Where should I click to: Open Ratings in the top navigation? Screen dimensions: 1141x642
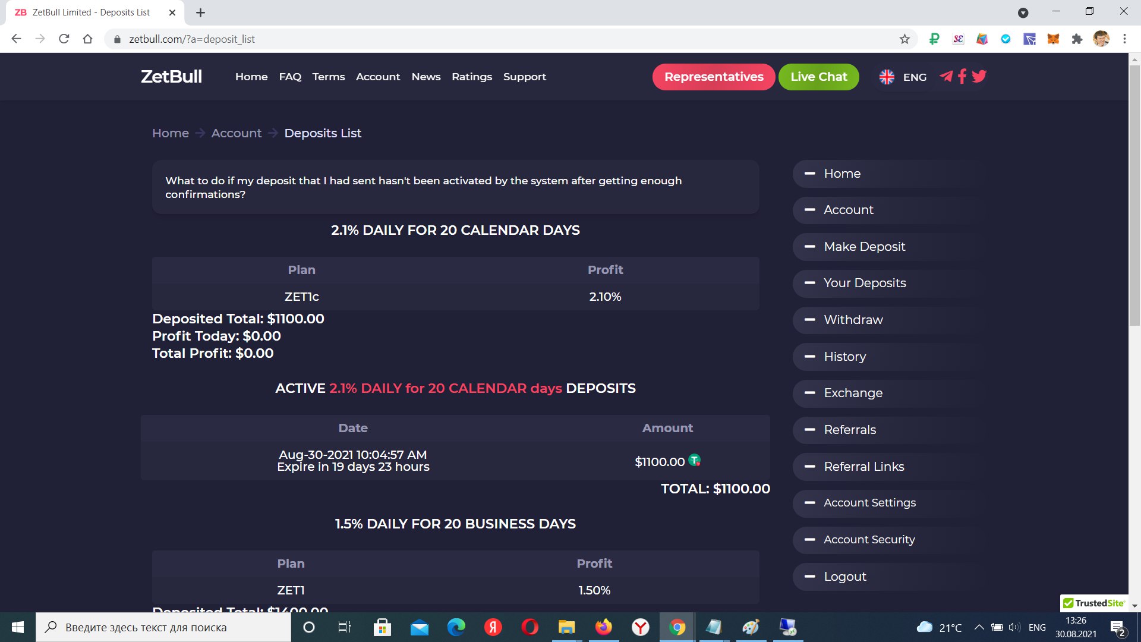coord(472,77)
